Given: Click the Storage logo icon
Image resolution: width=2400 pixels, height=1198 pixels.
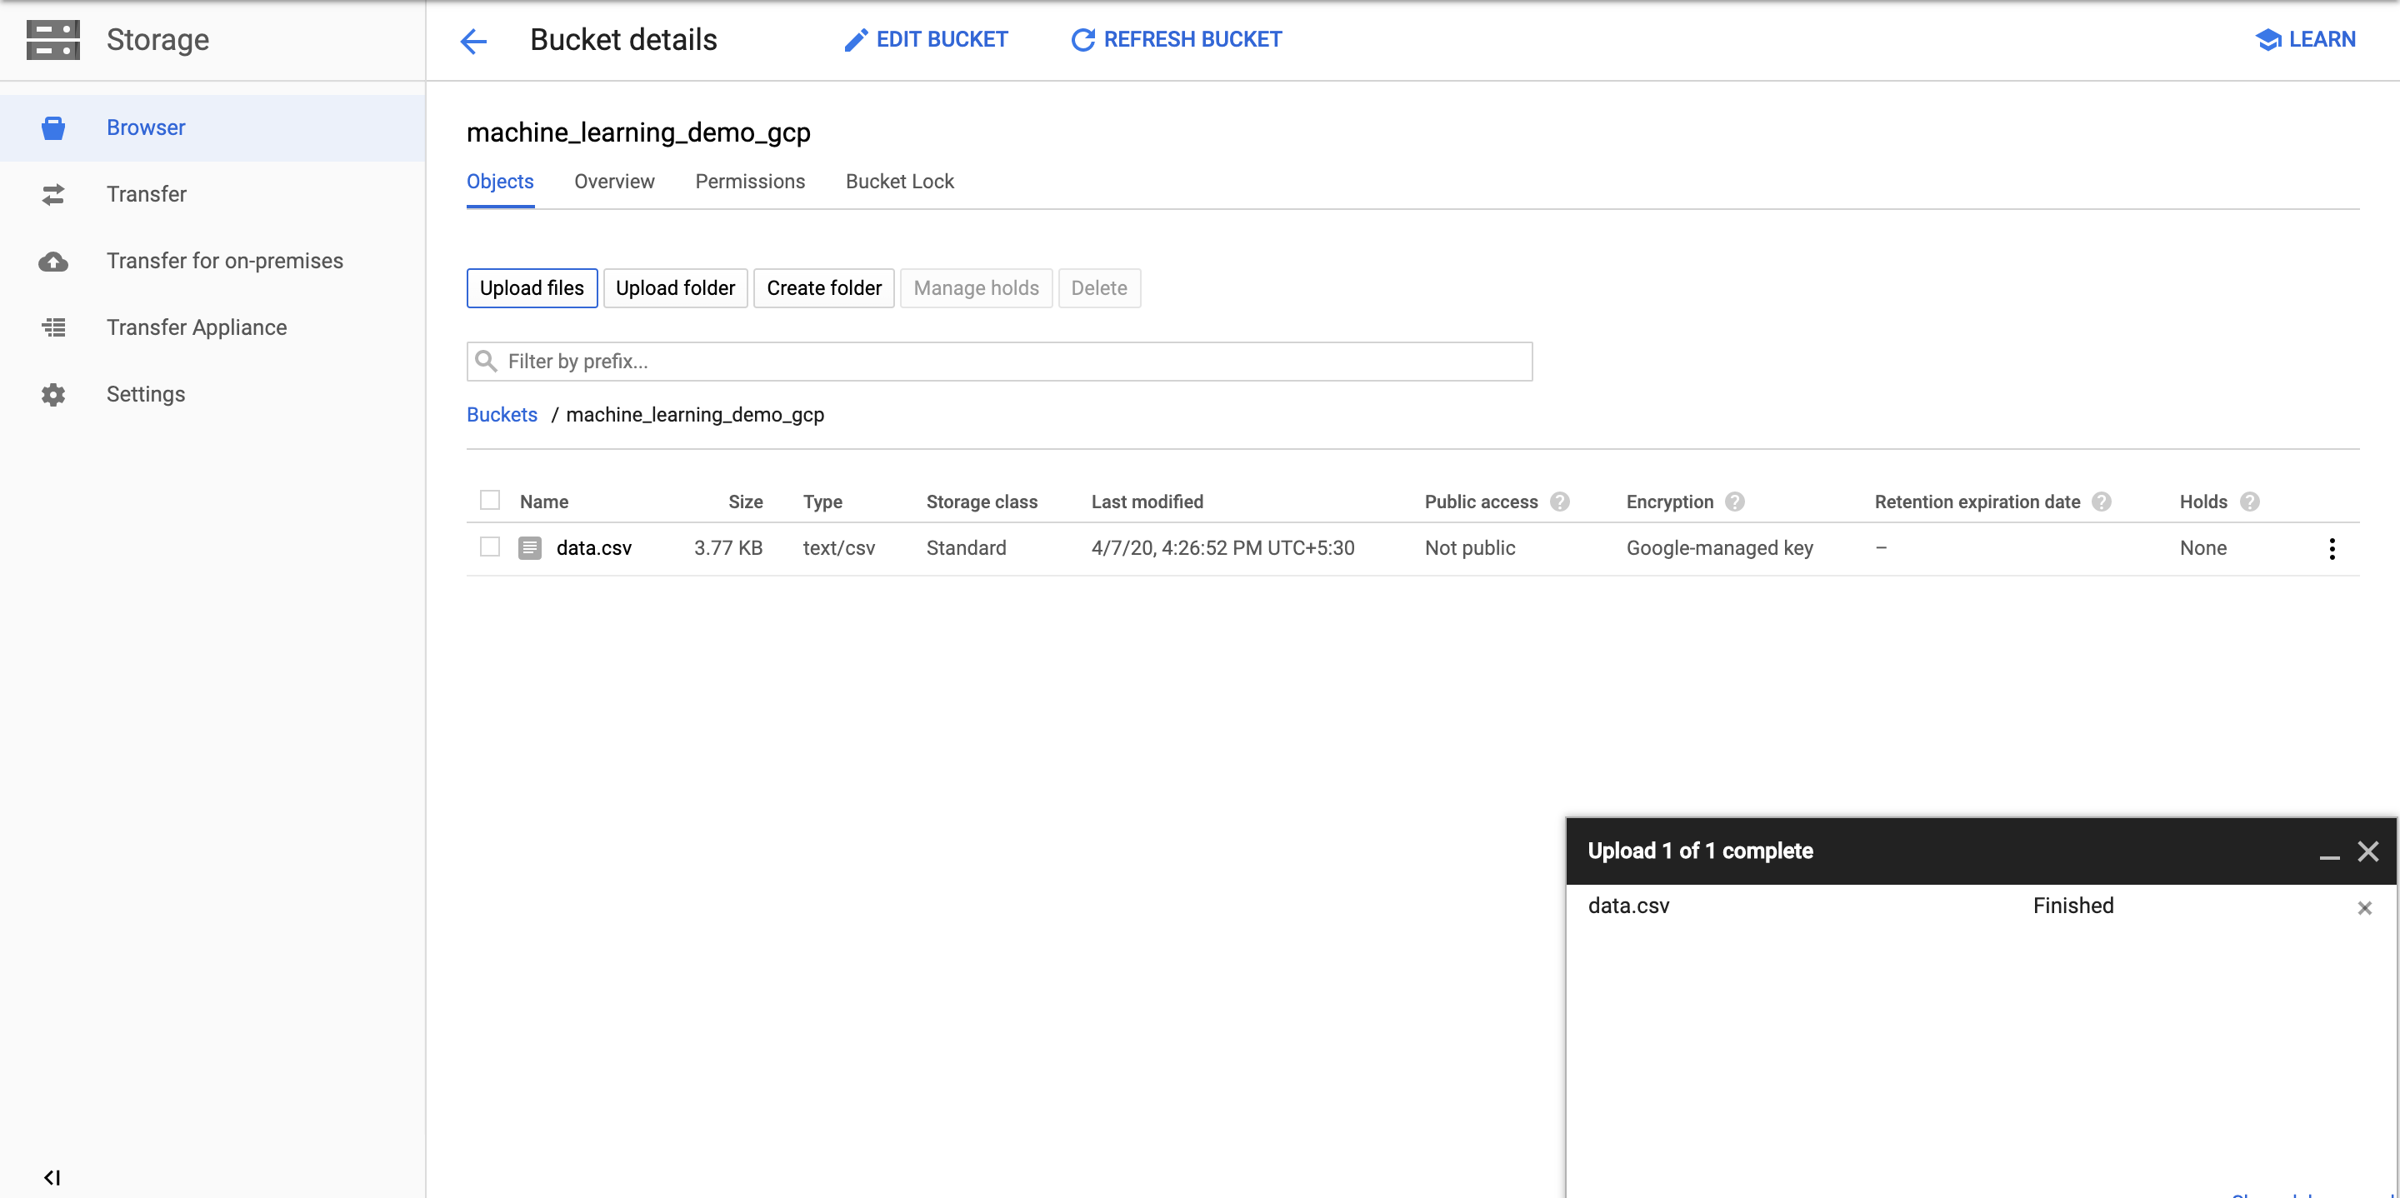Looking at the screenshot, I should point(53,39).
